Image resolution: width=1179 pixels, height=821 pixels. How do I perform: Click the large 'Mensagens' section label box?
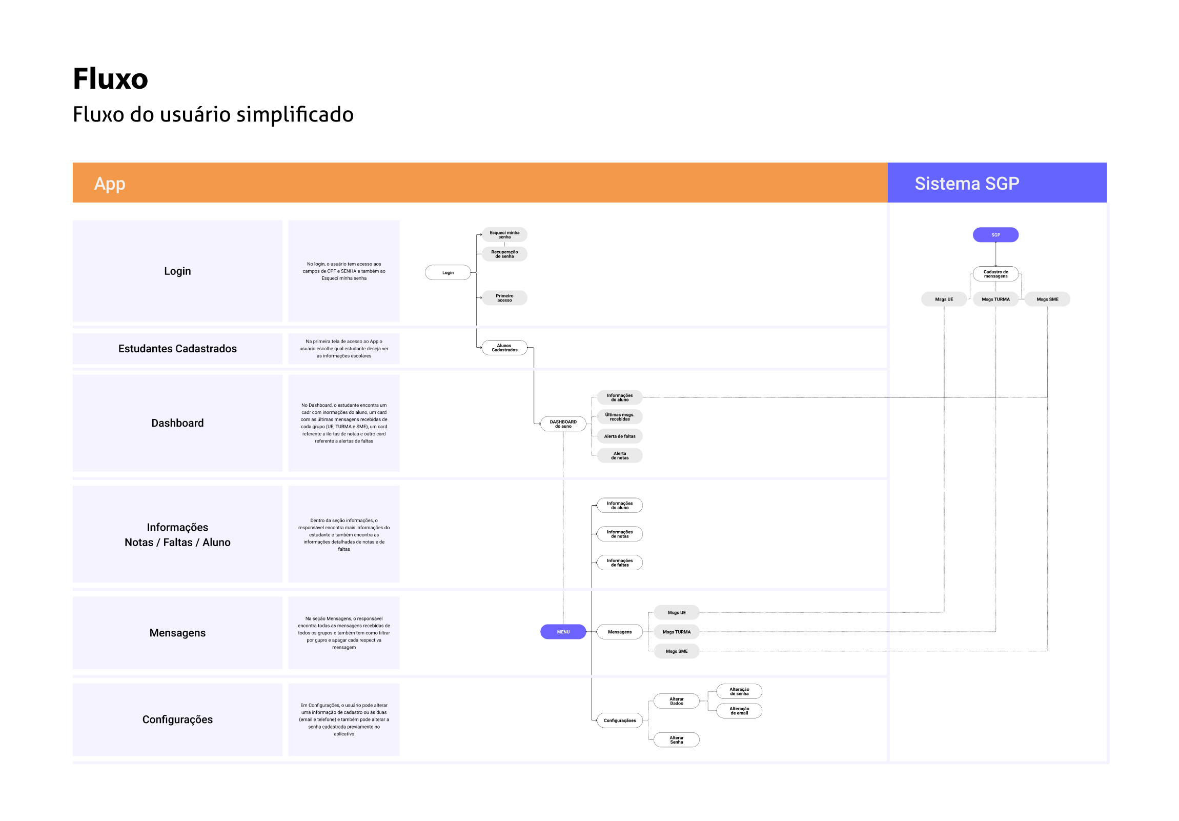point(178,633)
